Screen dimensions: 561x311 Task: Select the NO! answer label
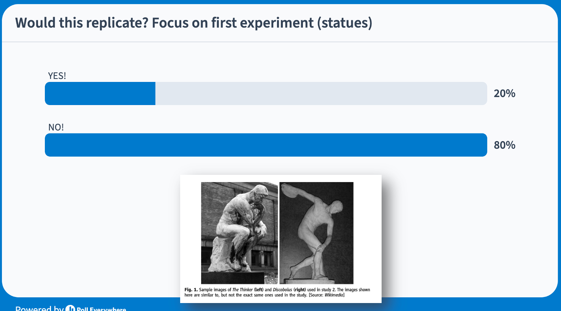(56, 127)
